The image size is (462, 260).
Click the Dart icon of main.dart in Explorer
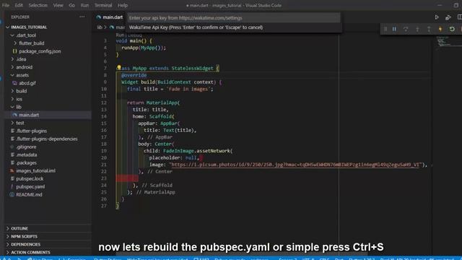coord(14,115)
